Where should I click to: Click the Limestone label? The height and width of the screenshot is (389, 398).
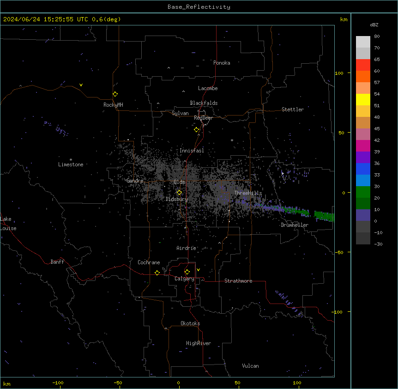tap(71, 164)
